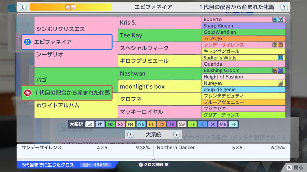Click the スペシャルウィーク pedigree cell

pyautogui.click(x=160, y=48)
